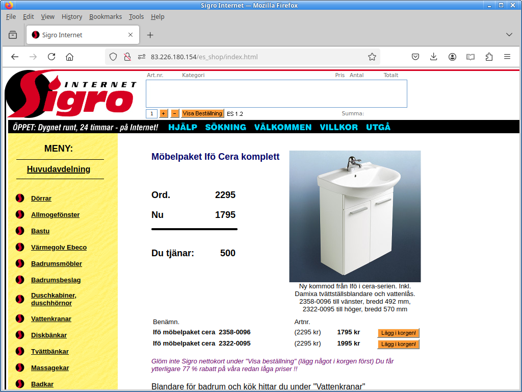Click the Möbelpaket Ifö Cera komplett heading

point(216,157)
